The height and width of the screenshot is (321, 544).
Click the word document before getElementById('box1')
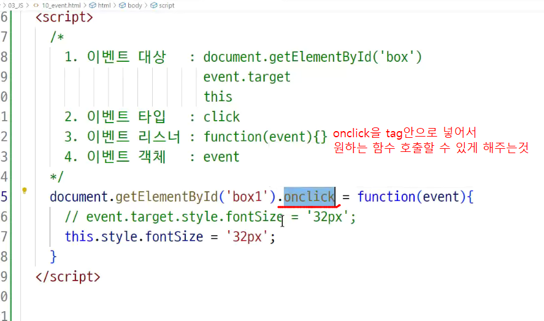point(79,197)
